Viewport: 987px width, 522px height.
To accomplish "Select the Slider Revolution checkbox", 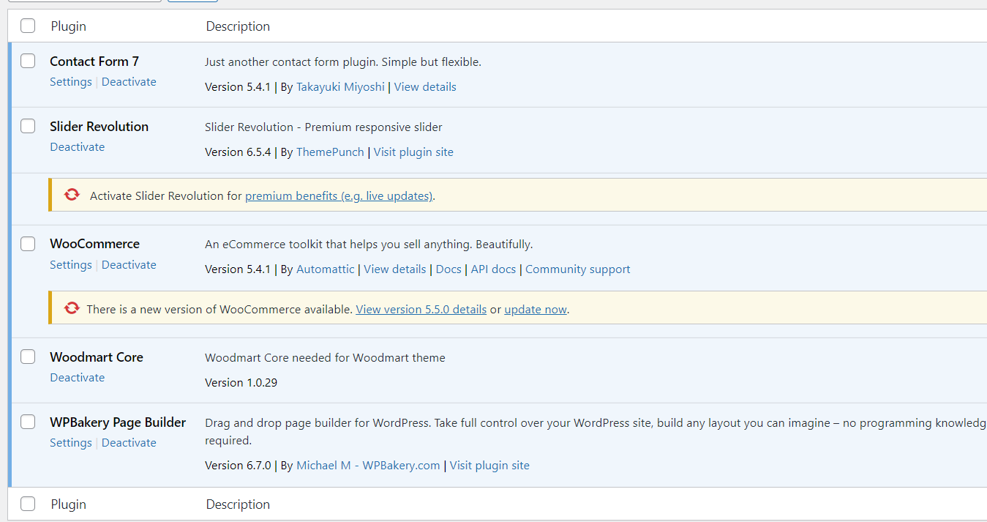I will [28, 127].
